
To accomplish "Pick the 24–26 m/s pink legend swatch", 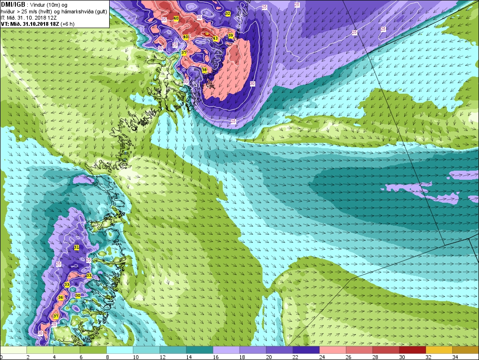I will [332, 349].
